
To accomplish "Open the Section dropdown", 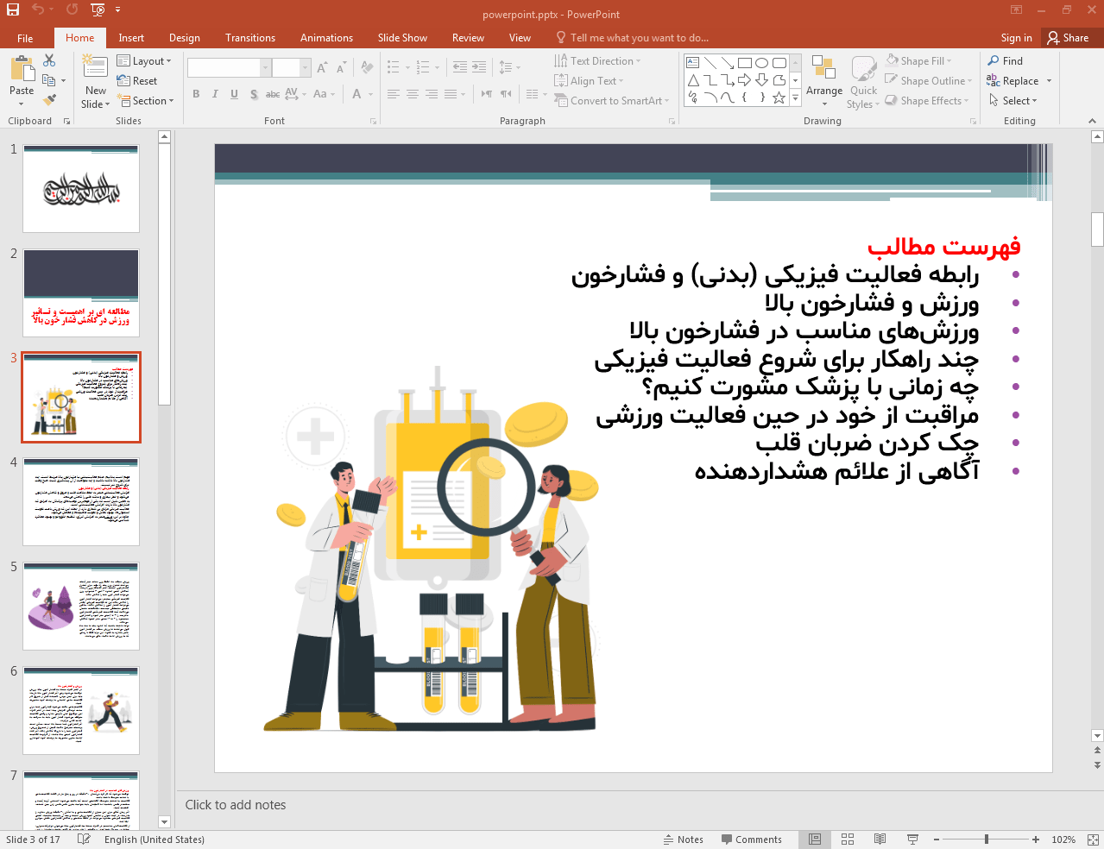I will 146,101.
